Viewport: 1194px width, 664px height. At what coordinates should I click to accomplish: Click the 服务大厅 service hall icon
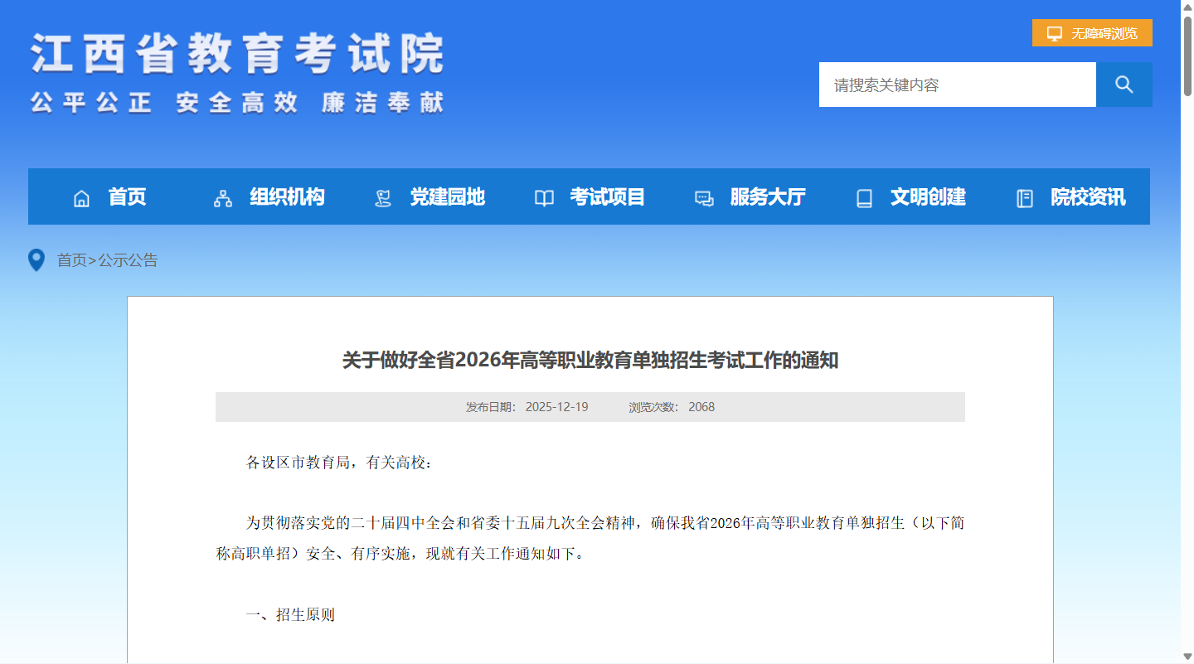coord(704,197)
